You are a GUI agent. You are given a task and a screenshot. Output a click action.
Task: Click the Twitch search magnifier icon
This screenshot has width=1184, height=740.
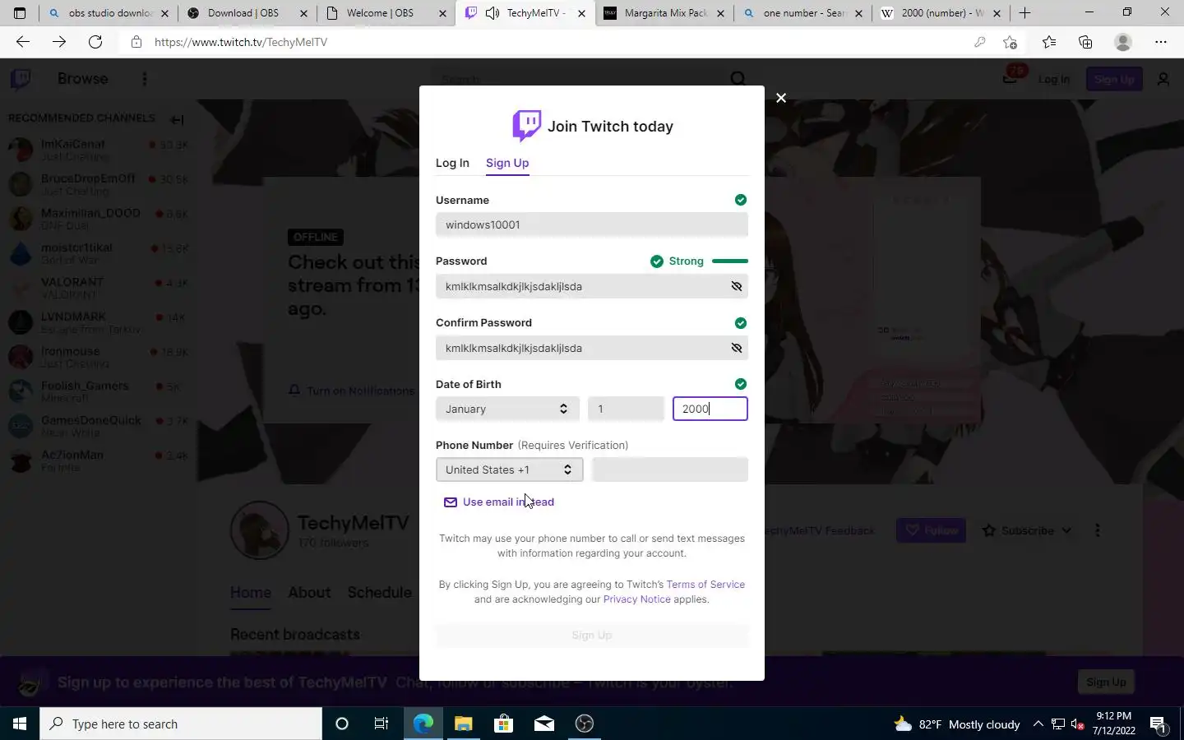click(738, 79)
